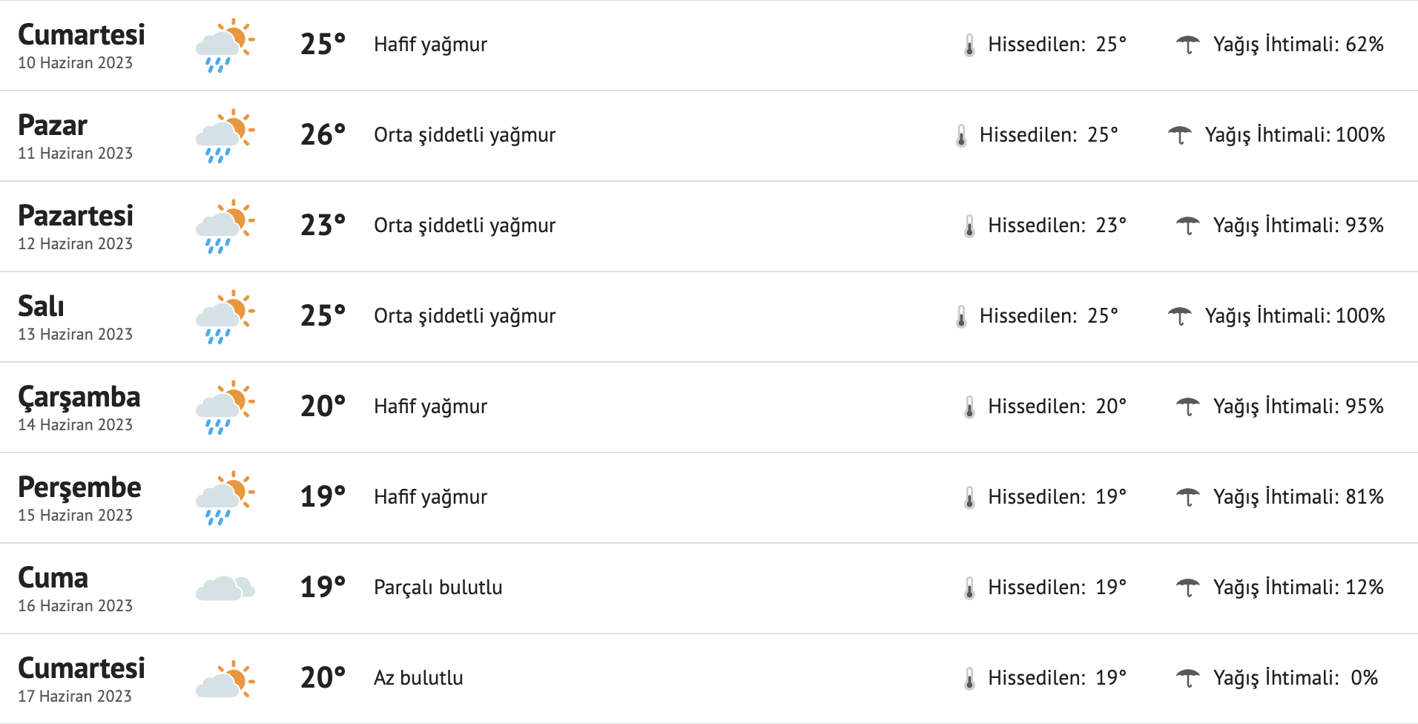This screenshot has height=724, width=1418.
Task: Click the thermometer icon for Çarşamba
Action: tap(969, 407)
